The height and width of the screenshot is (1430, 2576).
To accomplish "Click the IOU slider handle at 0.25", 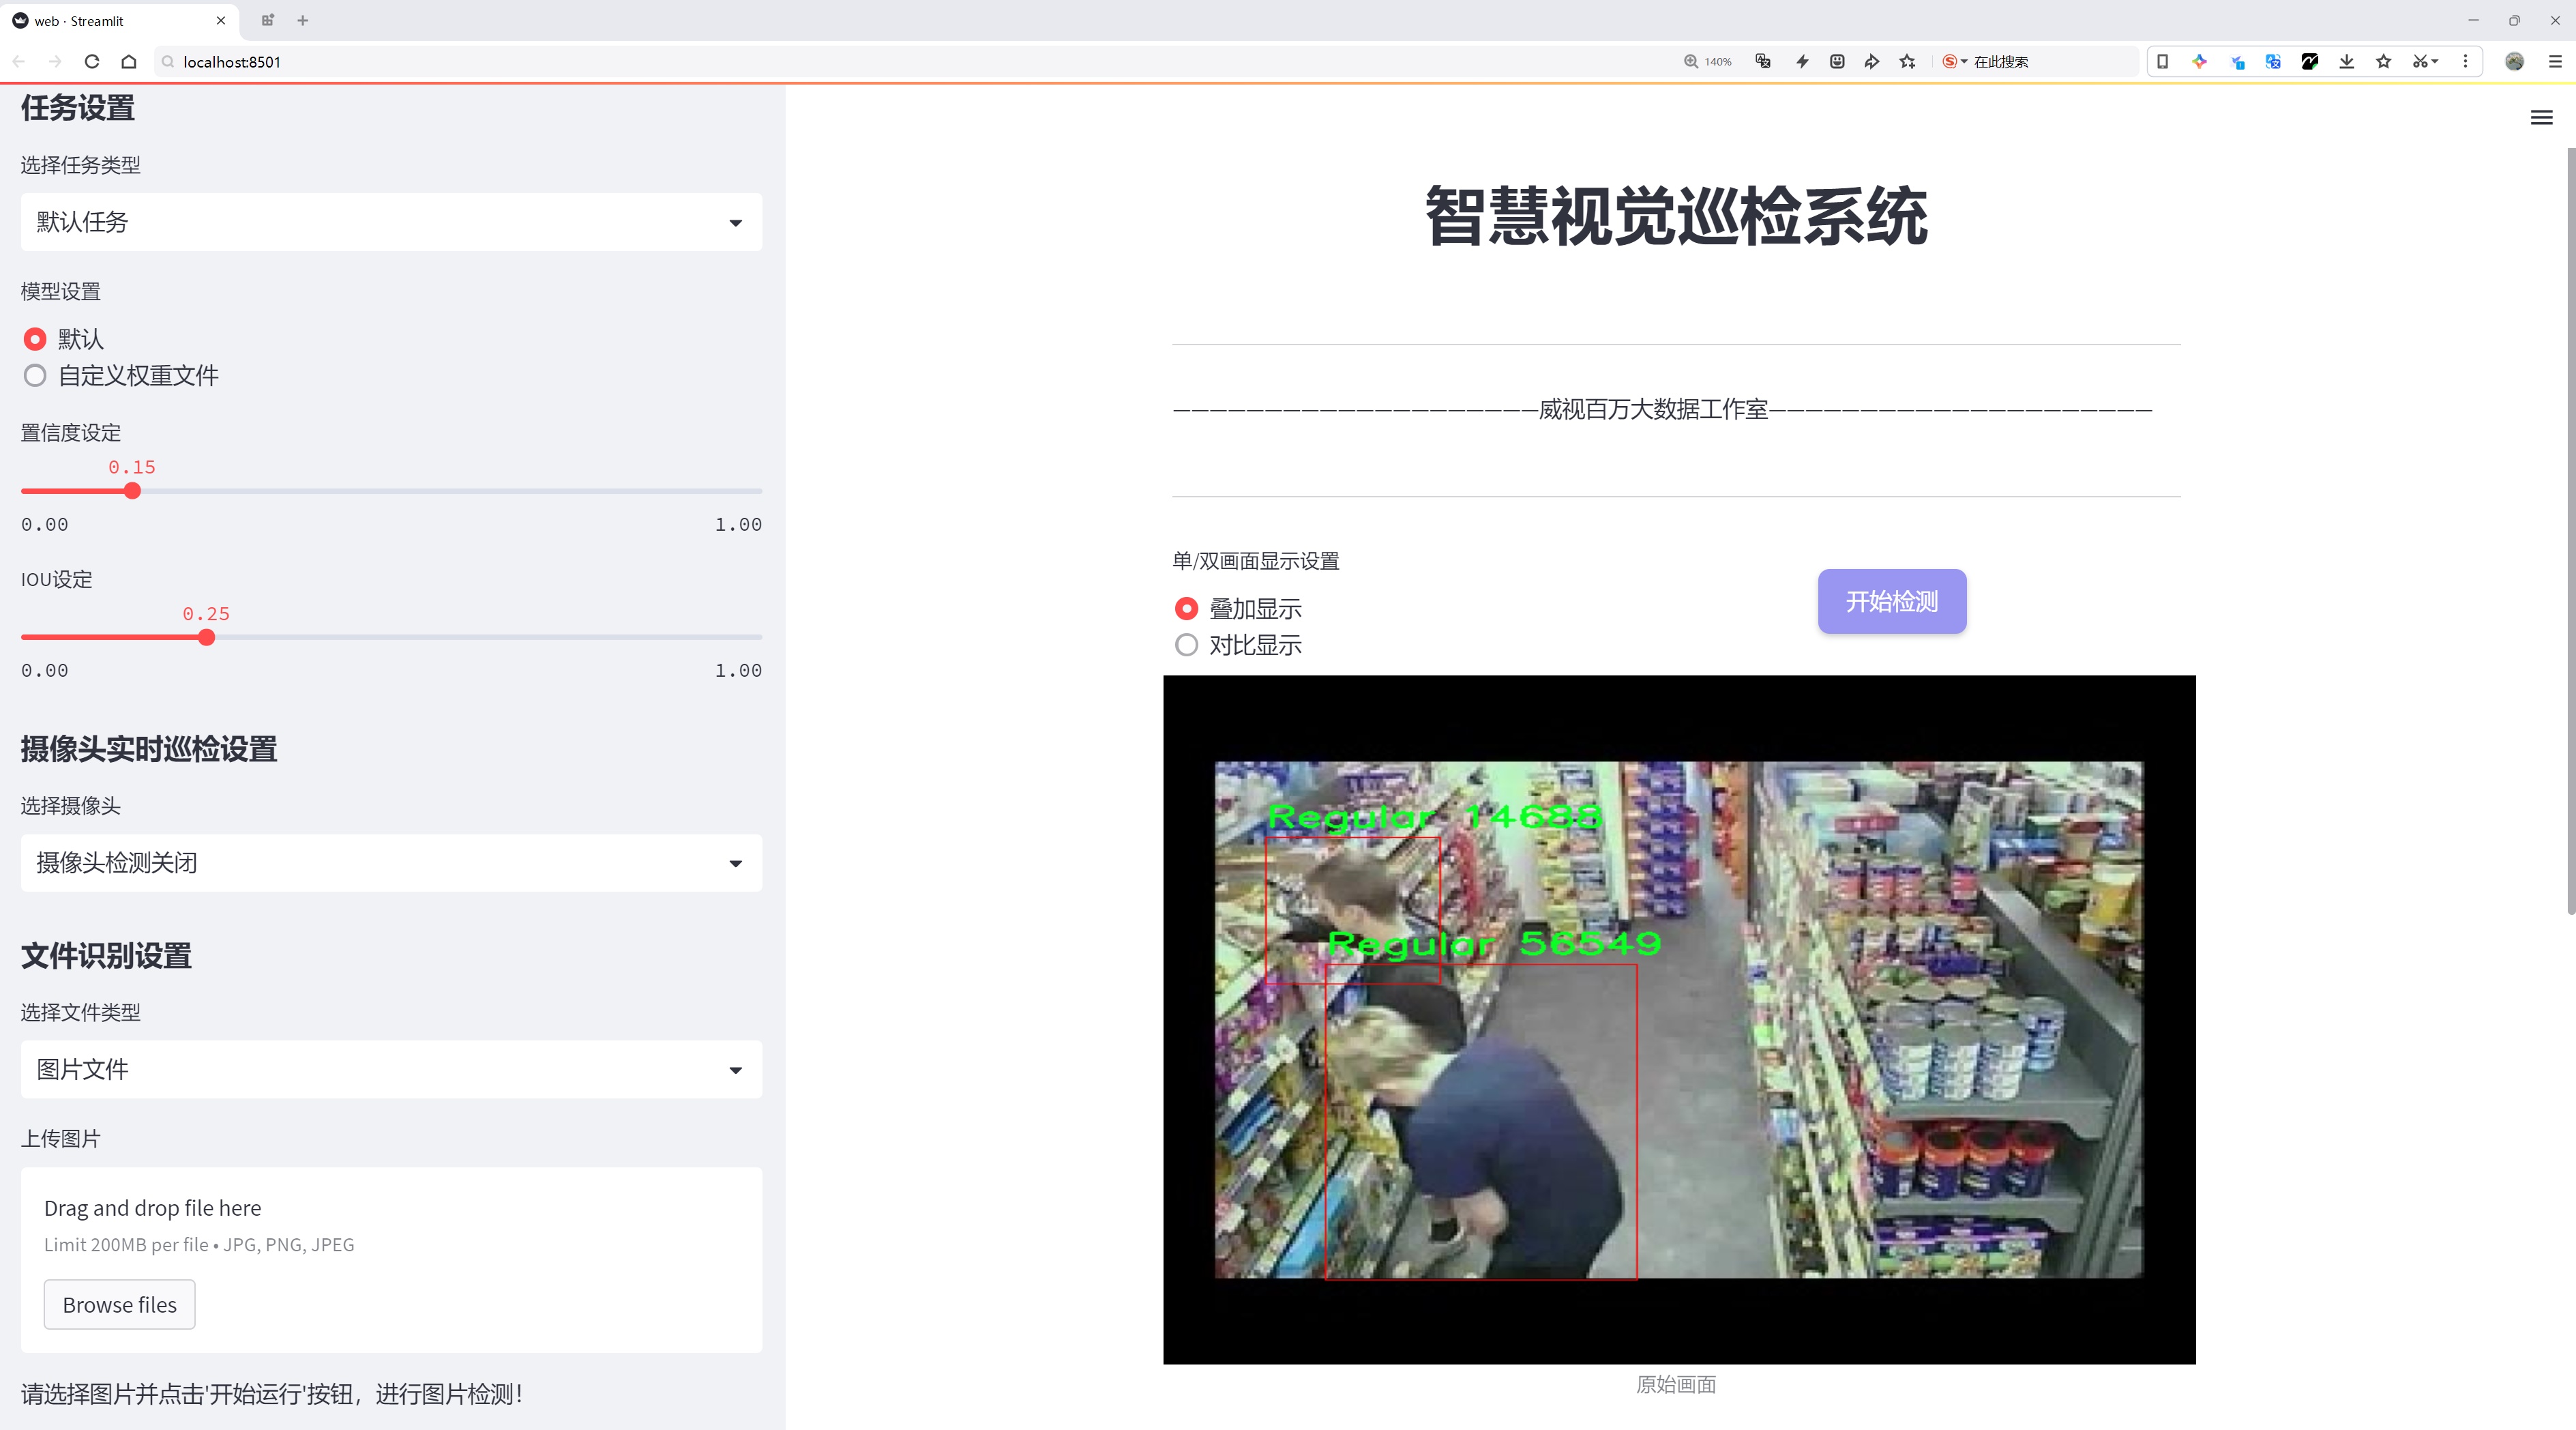I will click(x=206, y=638).
